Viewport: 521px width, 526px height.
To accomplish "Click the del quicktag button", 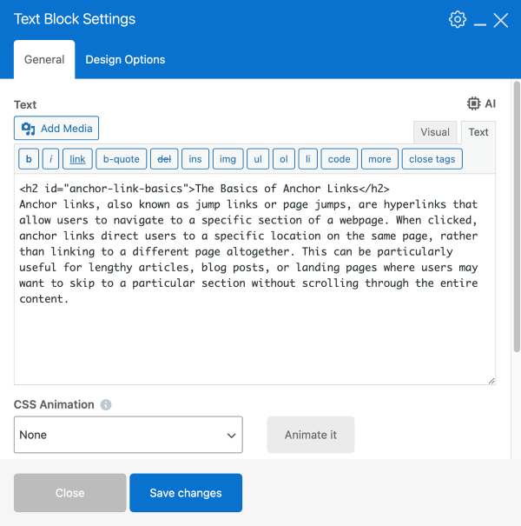I will coord(162,159).
